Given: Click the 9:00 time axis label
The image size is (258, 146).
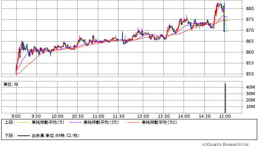Looking at the screenshot, I should [x=16, y=116].
